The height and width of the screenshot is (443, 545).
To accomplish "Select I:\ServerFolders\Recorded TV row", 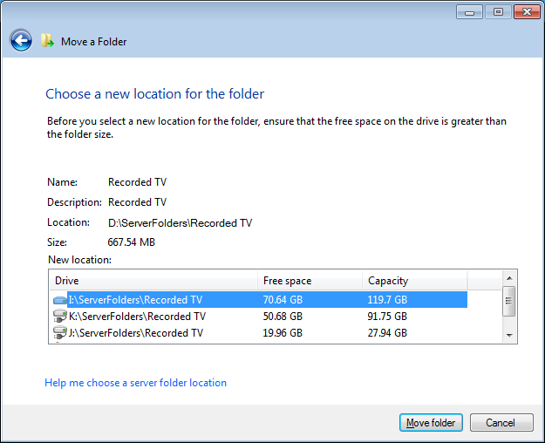I will [x=260, y=300].
